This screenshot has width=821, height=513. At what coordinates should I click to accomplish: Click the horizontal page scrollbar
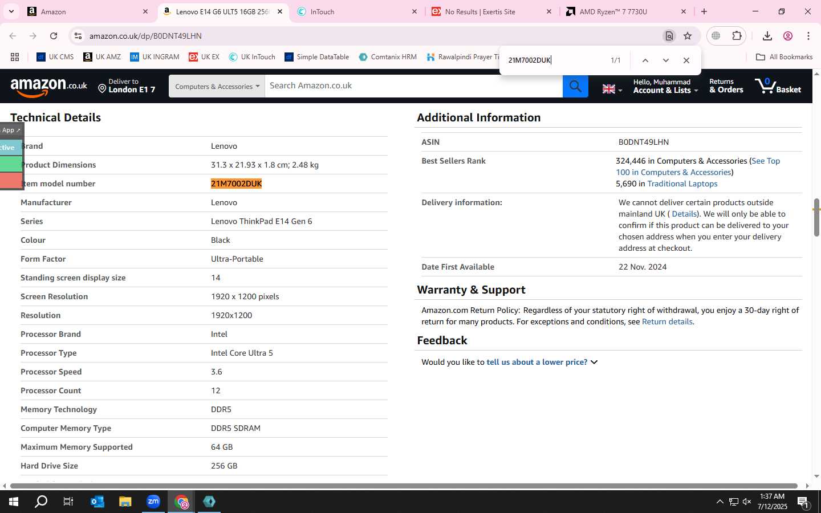click(x=403, y=486)
